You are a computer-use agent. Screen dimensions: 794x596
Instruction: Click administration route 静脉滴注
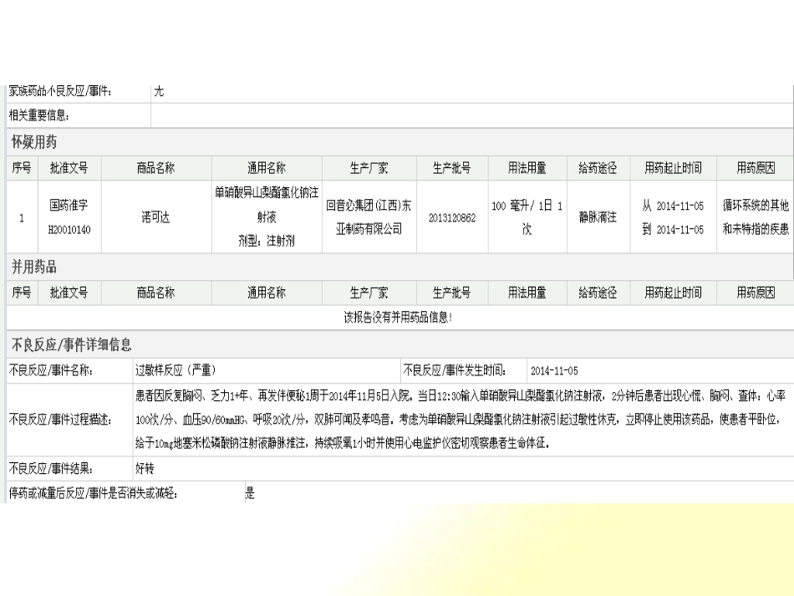coord(598,217)
